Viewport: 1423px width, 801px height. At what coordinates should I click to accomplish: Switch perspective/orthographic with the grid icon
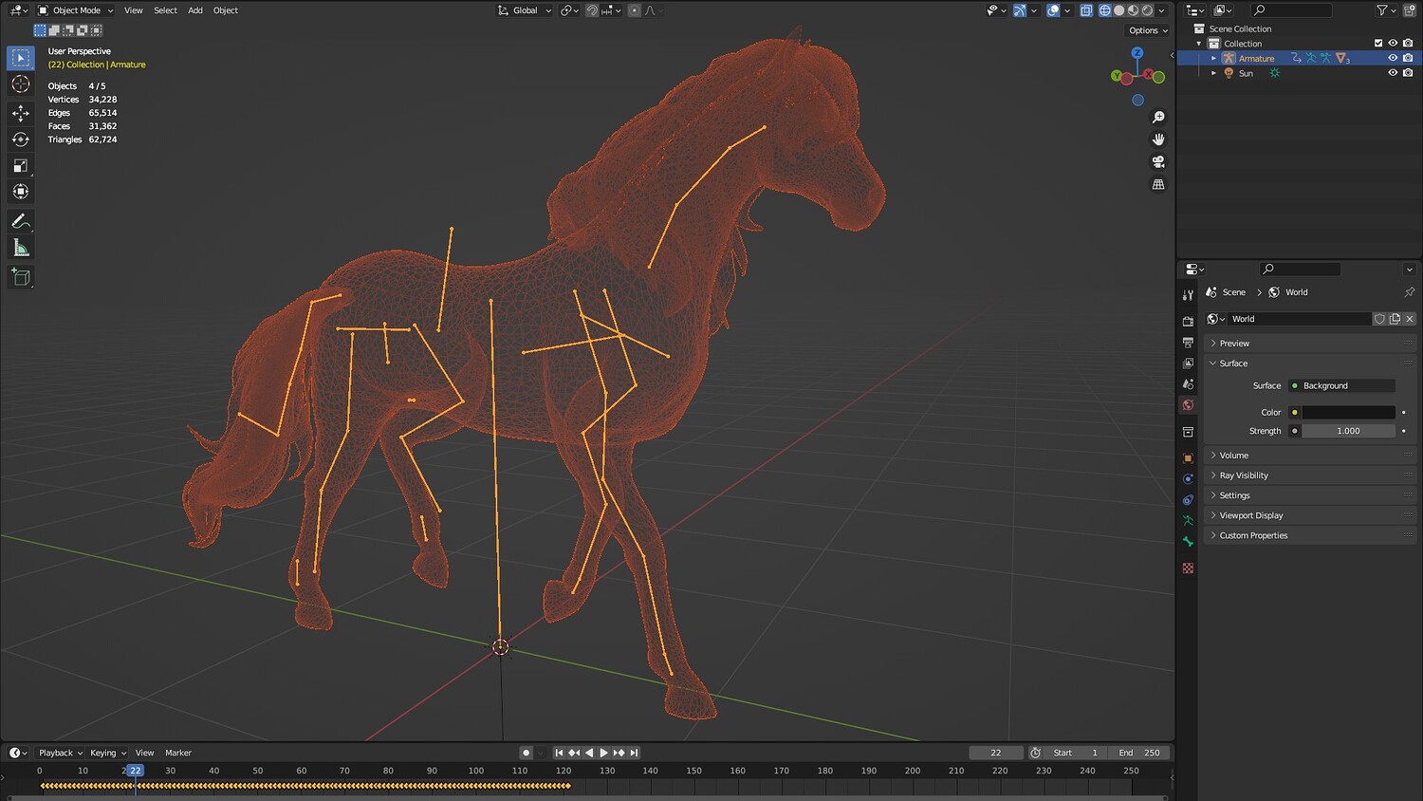tap(1158, 185)
